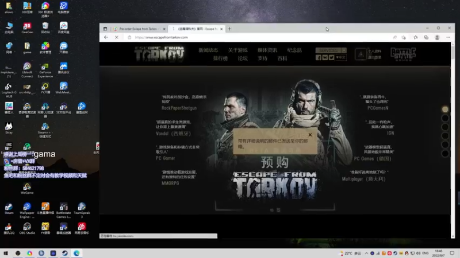Click the 预购 pre-order button
Image resolution: width=460 pixels, height=258 pixels.
point(275,162)
